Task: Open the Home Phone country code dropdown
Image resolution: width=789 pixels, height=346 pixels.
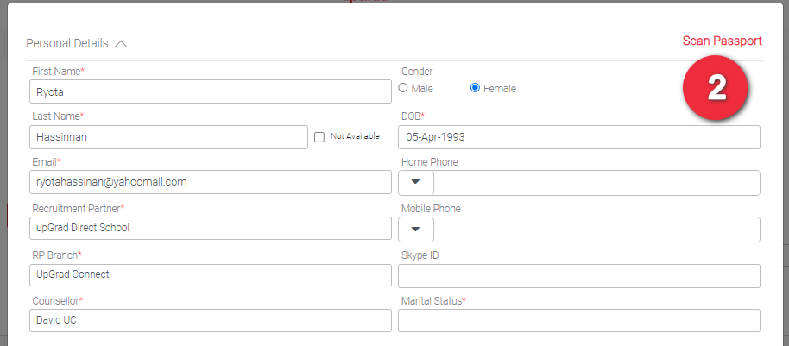Action: pos(416,183)
